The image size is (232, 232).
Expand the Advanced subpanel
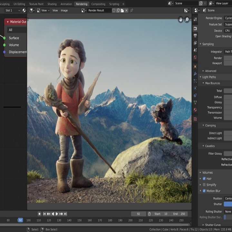(x=210, y=71)
